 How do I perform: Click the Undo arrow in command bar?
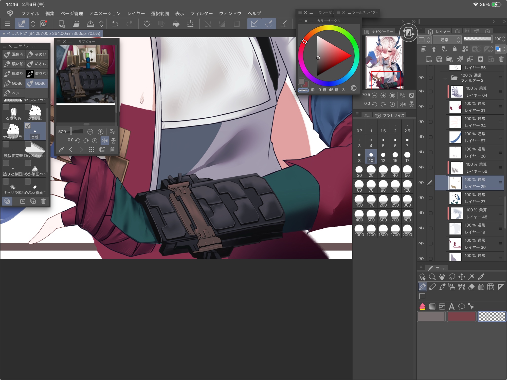(115, 24)
